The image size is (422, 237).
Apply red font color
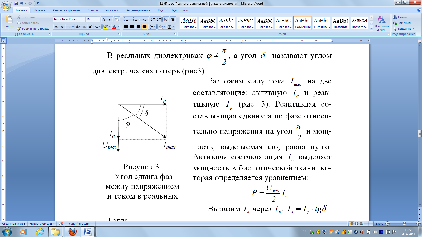pos(114,27)
